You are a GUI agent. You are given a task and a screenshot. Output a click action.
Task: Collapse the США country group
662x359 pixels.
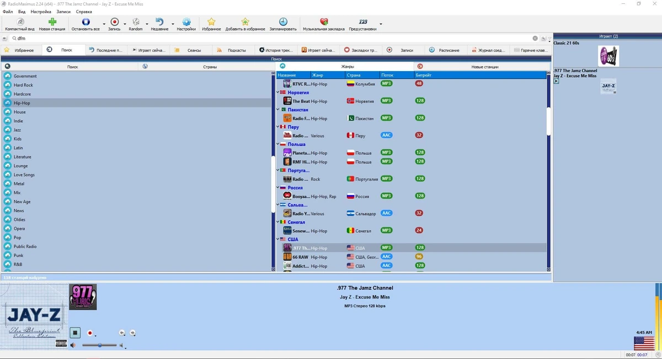point(278,240)
